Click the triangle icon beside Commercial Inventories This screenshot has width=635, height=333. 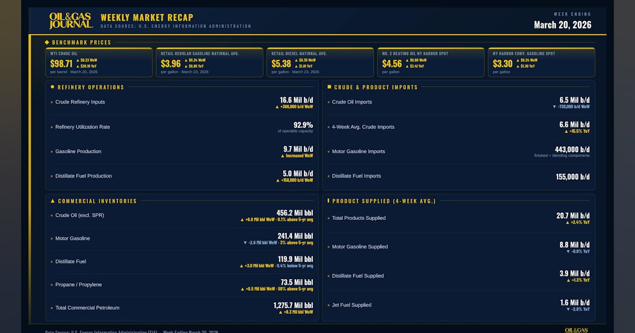pos(52,201)
